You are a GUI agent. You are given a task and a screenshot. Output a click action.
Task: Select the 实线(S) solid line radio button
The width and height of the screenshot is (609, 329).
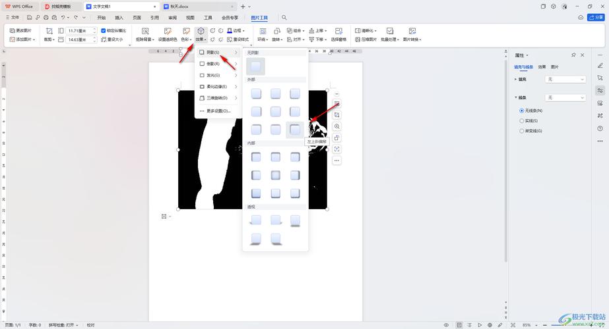click(522, 120)
